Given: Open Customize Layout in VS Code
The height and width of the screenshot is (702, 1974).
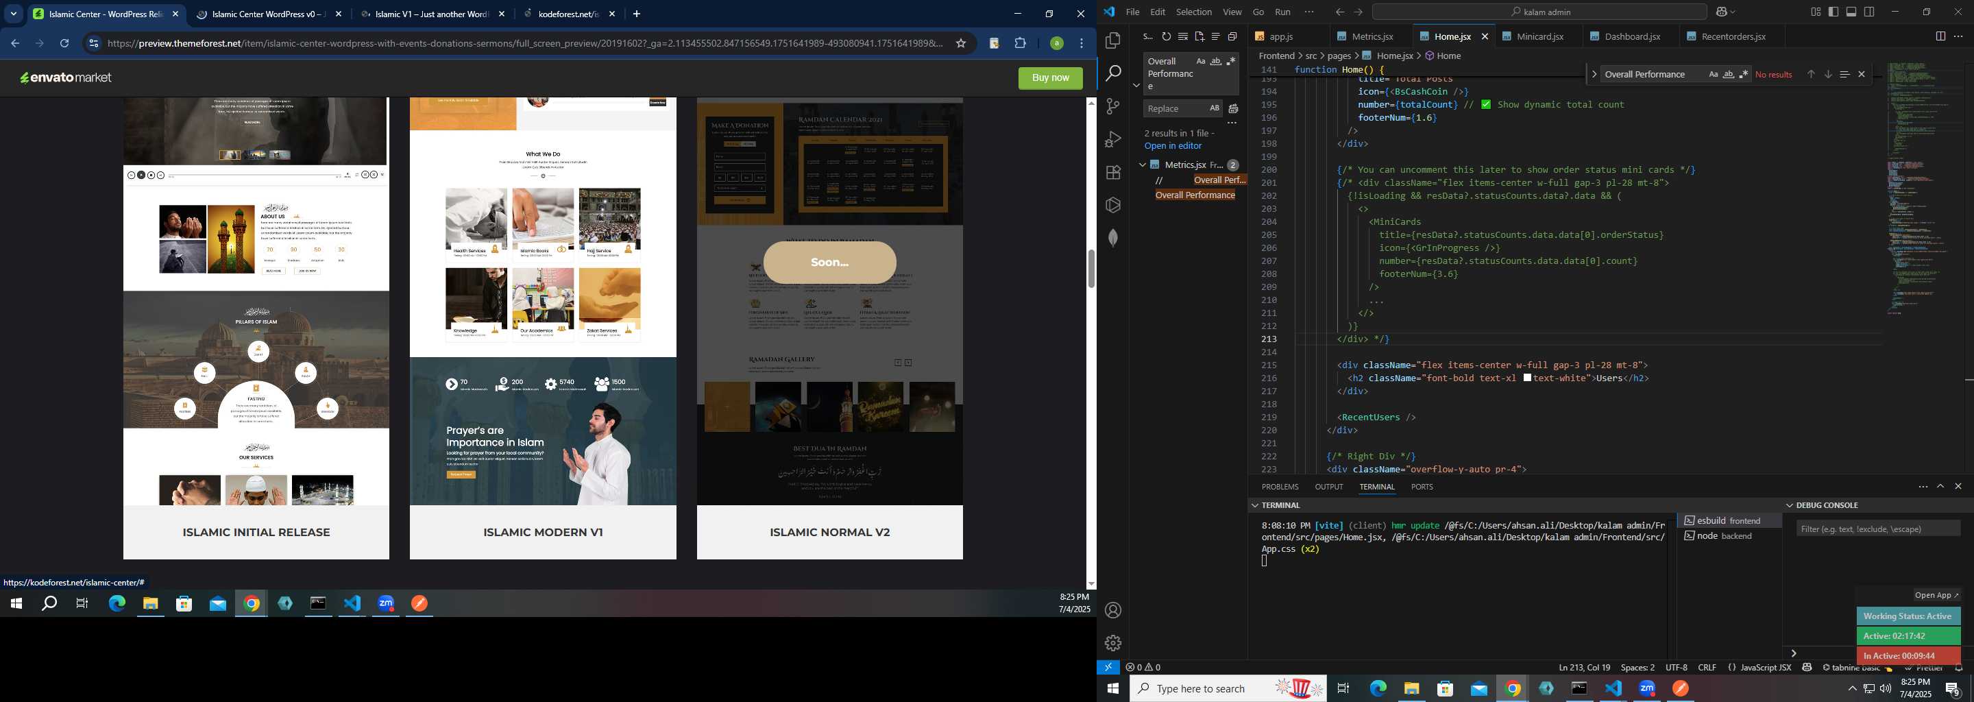Looking at the screenshot, I should click(1816, 12).
